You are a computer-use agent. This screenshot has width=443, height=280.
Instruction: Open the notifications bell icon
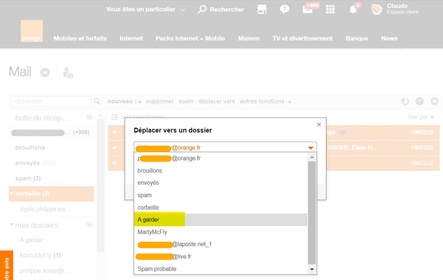[353, 9]
